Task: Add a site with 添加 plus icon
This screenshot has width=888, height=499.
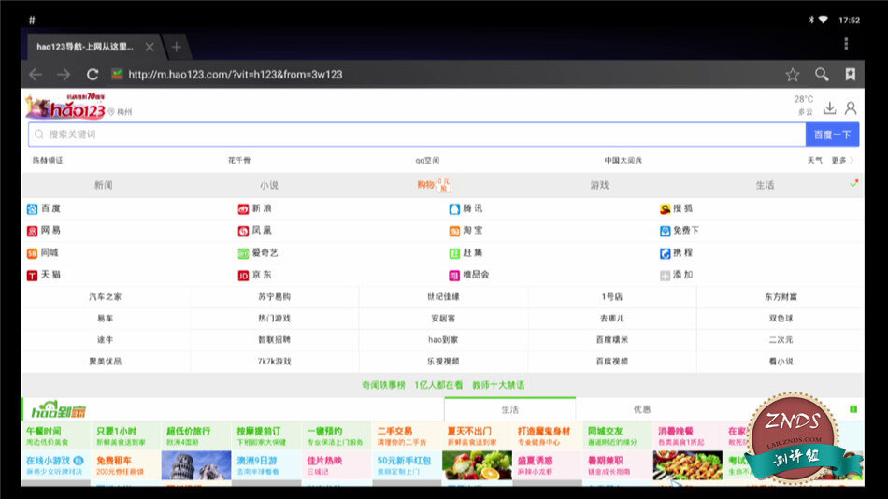Action: tap(665, 276)
